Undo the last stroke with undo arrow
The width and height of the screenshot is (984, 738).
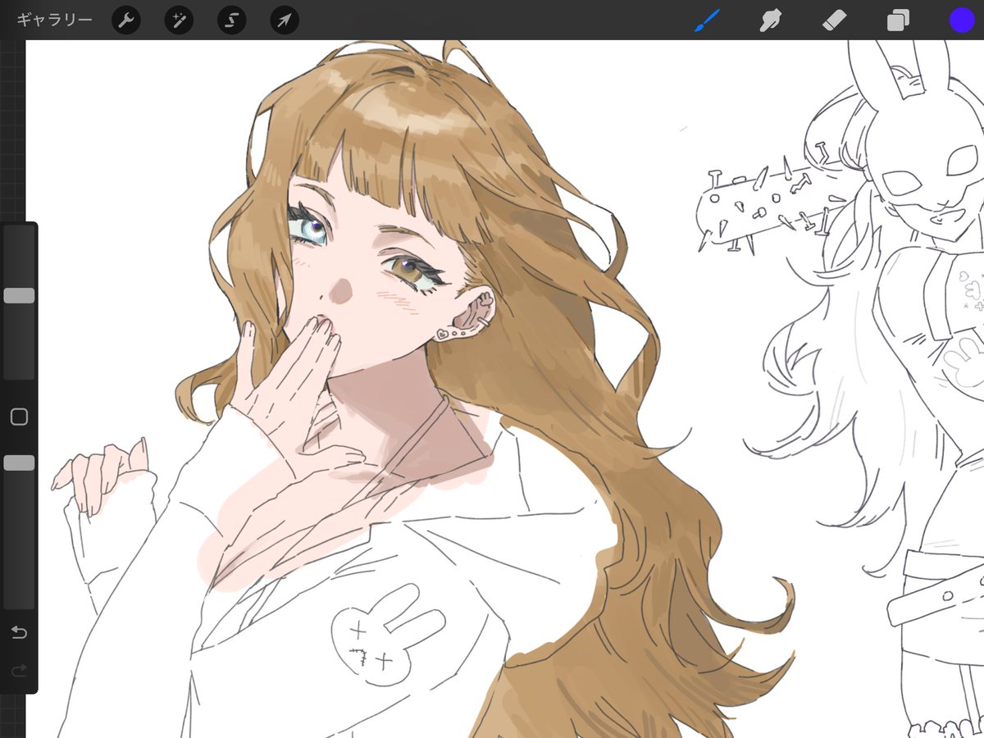point(19,632)
